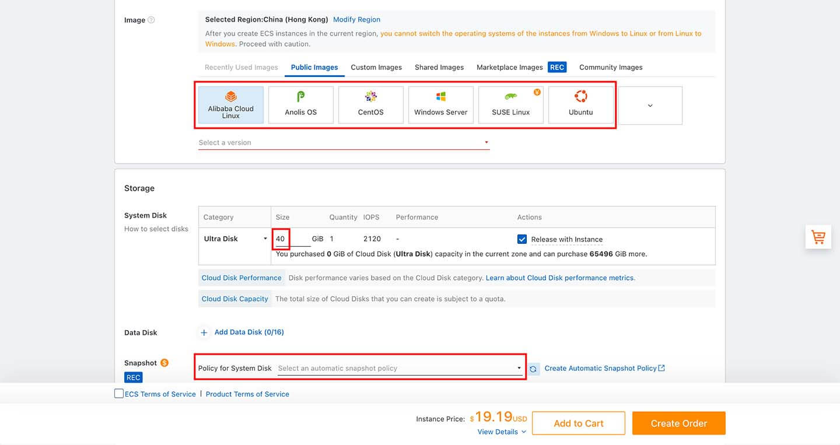Open ECS Terms of Service link
Image resolution: width=840 pixels, height=445 pixels.
pyautogui.click(x=160, y=394)
